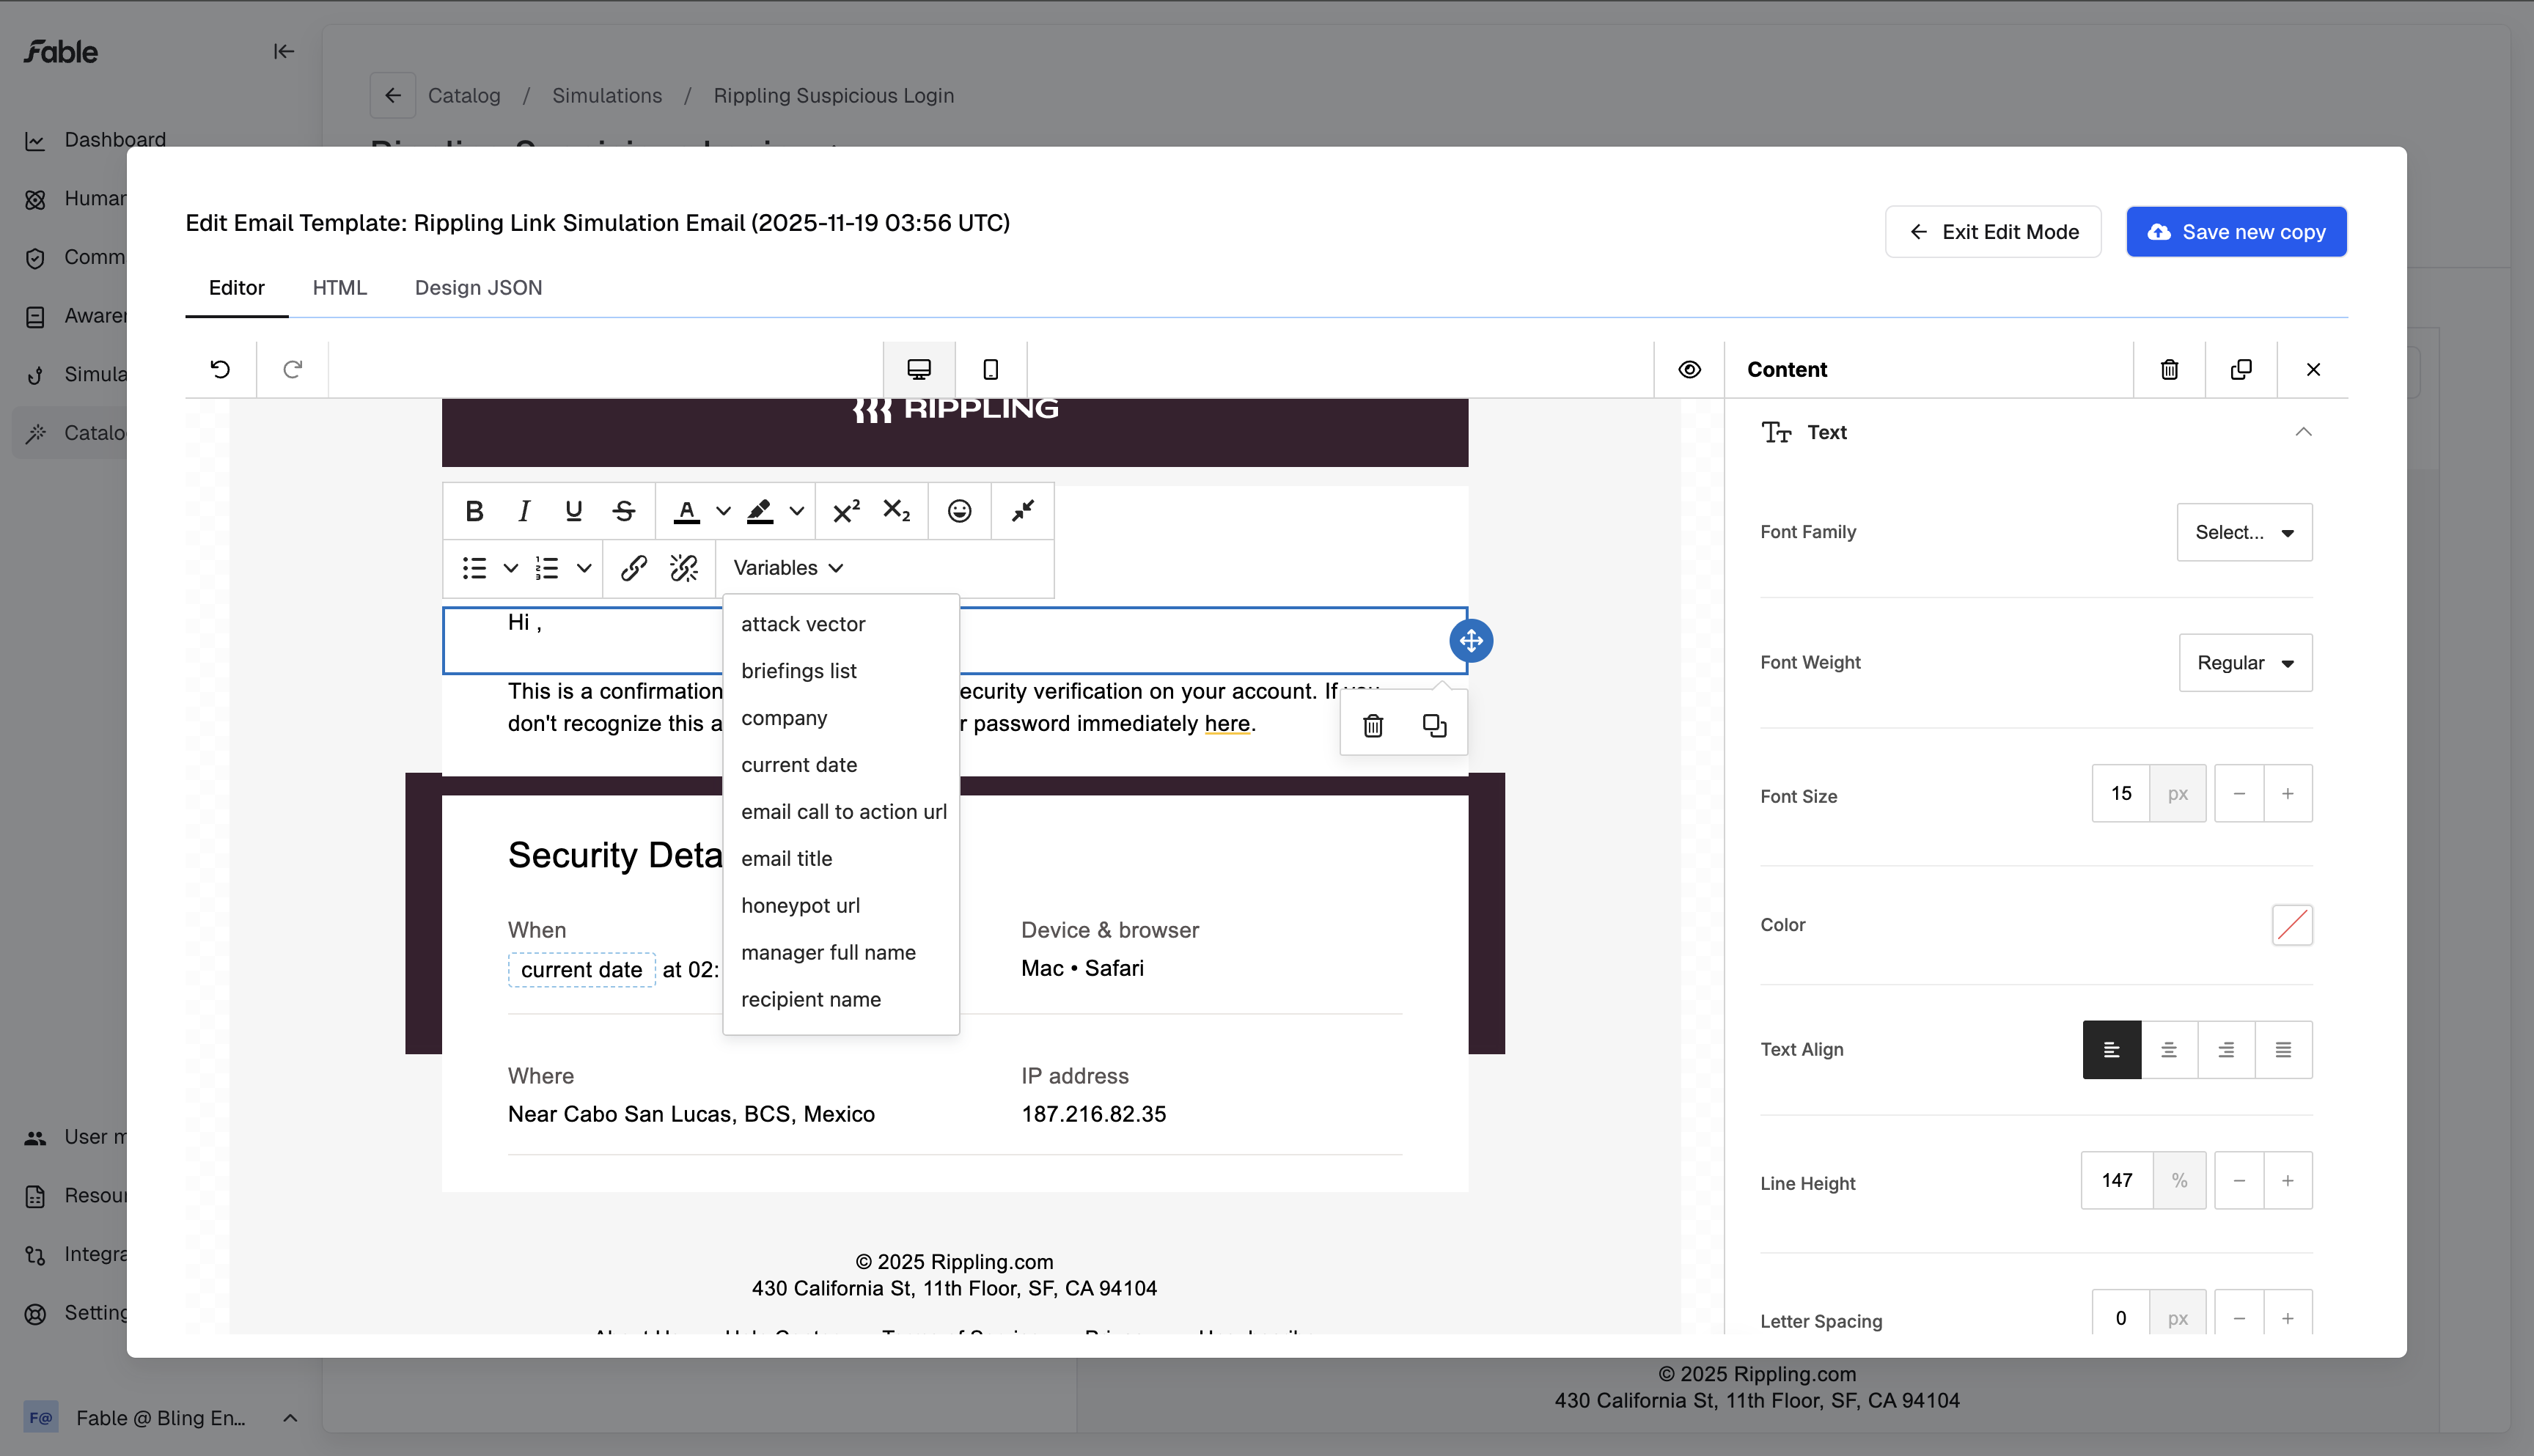The image size is (2534, 1456).
Task: Click Save new copy button
Action: (2236, 232)
